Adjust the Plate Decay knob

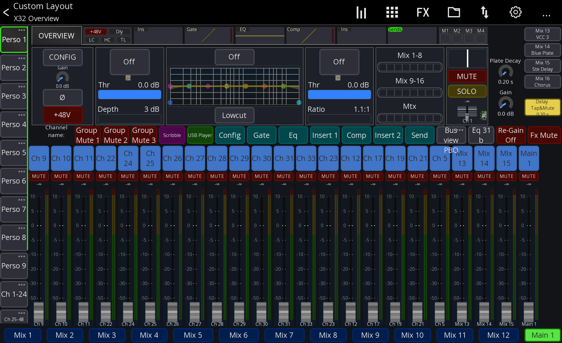click(506, 71)
